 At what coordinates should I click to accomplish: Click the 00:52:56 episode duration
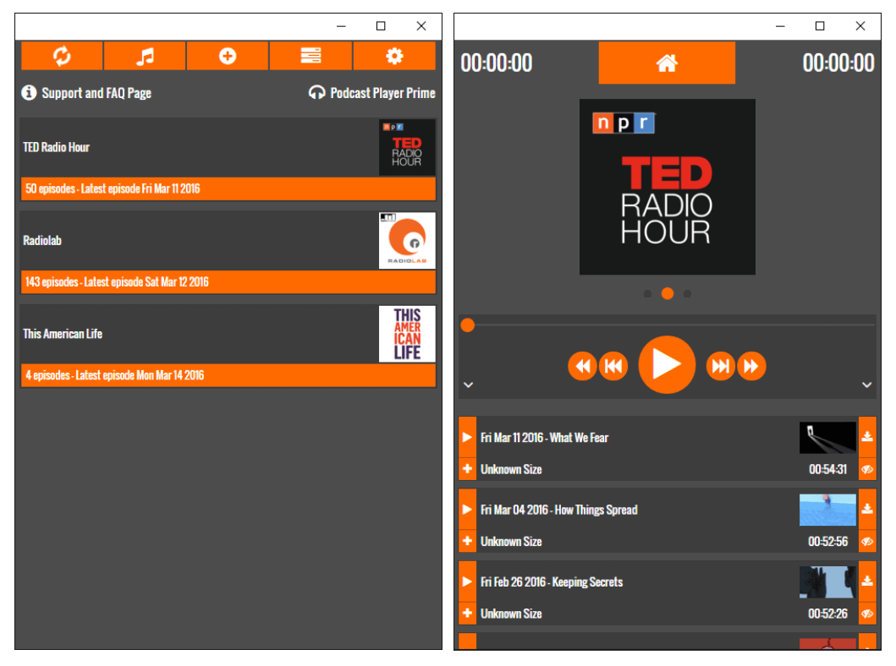click(x=828, y=541)
